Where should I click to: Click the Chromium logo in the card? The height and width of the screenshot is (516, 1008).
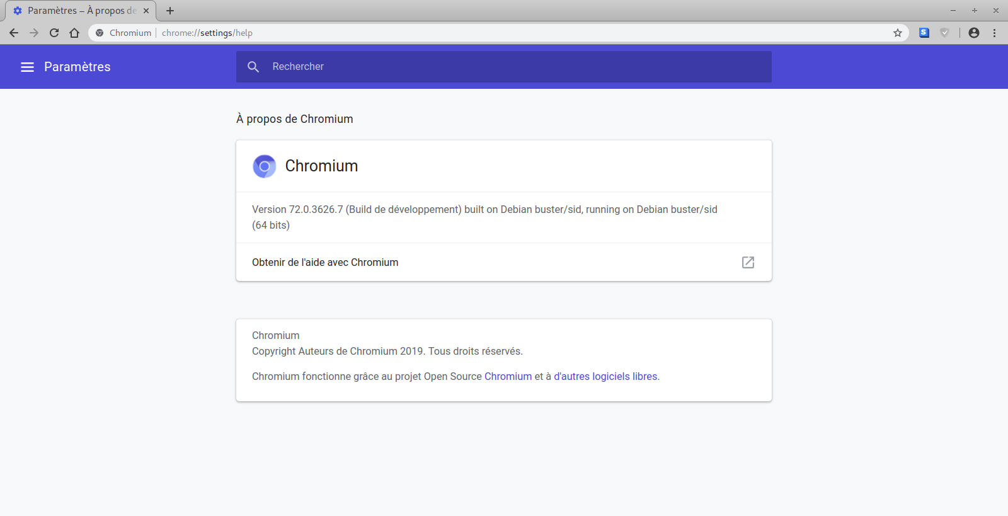pos(265,166)
